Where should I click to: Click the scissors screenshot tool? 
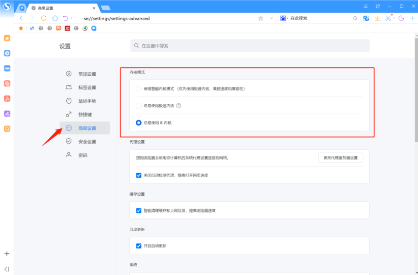point(388,18)
